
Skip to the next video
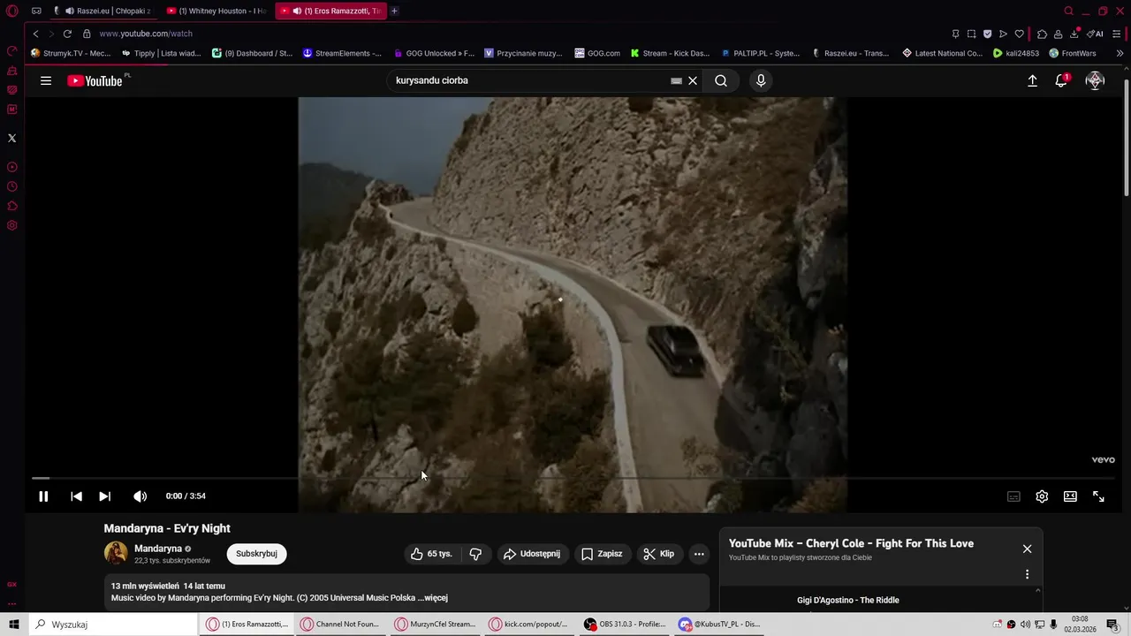(104, 496)
